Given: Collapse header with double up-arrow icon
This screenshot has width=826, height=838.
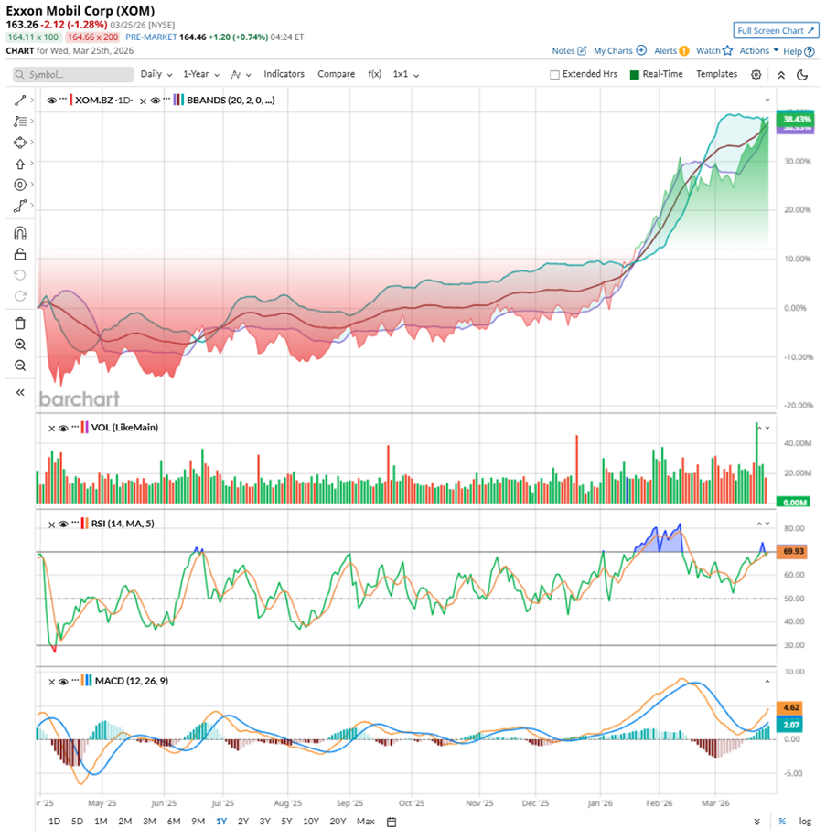Looking at the screenshot, I should (781, 75).
